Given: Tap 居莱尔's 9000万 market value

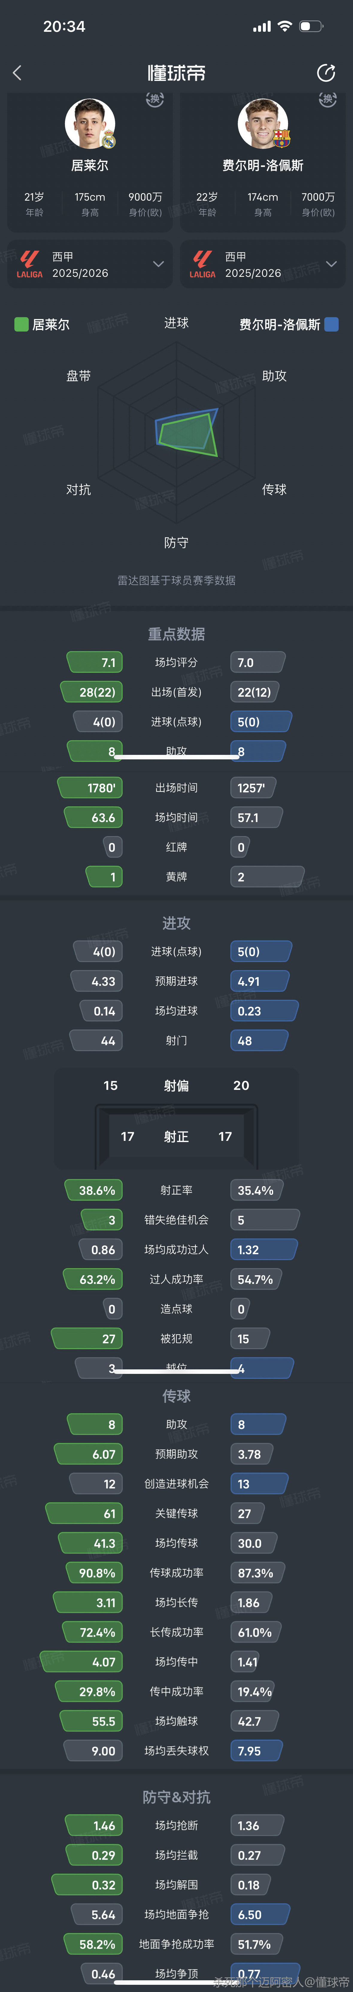Looking at the screenshot, I should tap(145, 197).
